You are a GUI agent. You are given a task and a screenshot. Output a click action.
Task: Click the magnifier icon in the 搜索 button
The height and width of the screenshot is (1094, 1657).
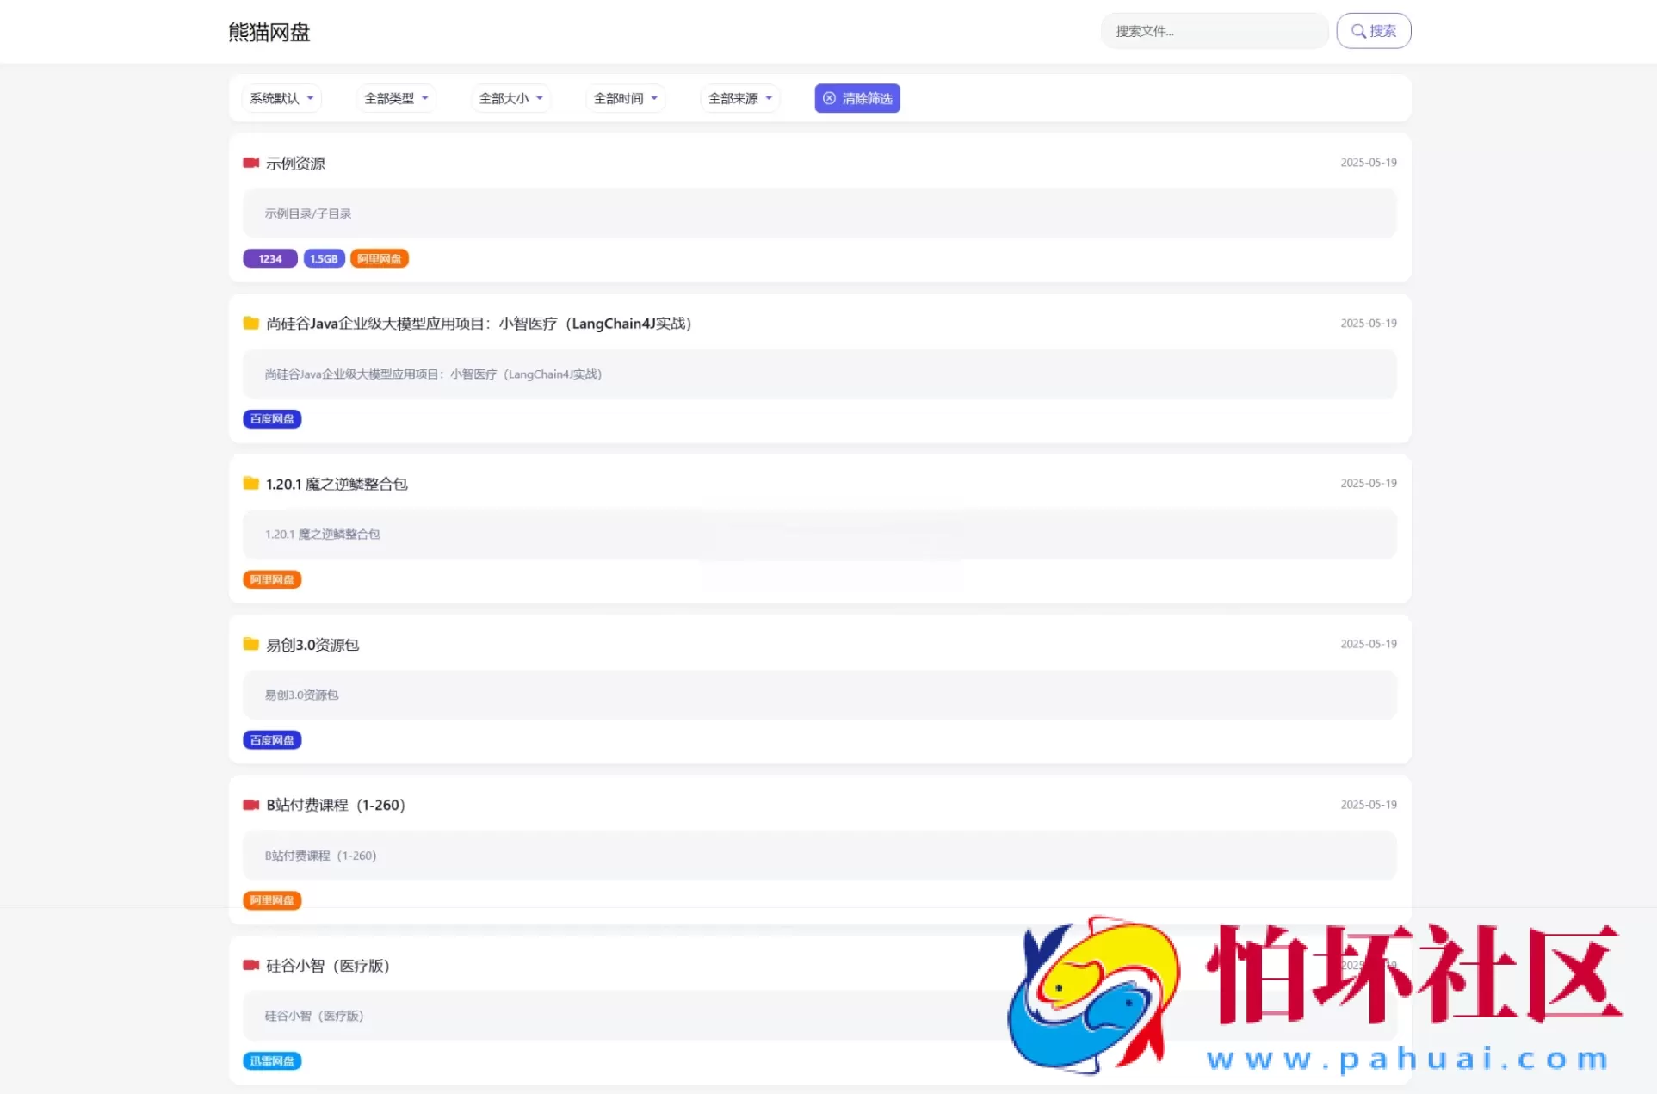point(1360,30)
